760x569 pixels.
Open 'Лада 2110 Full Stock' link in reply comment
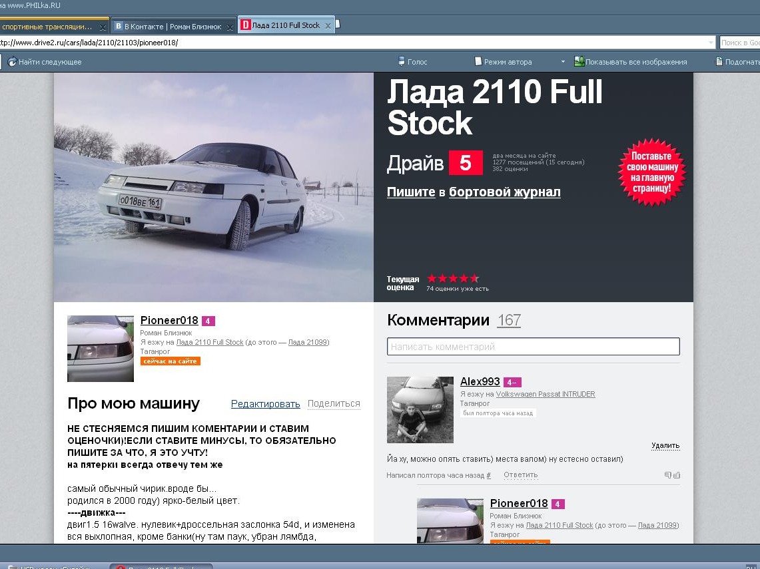[560, 526]
